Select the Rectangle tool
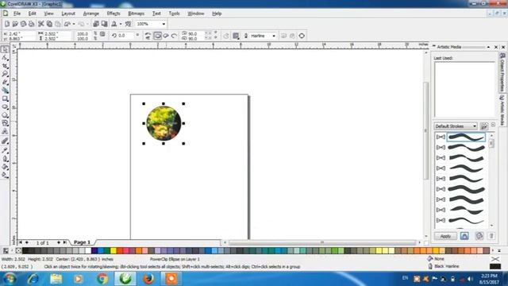Viewport: 508px width, 286px height. point(5,99)
